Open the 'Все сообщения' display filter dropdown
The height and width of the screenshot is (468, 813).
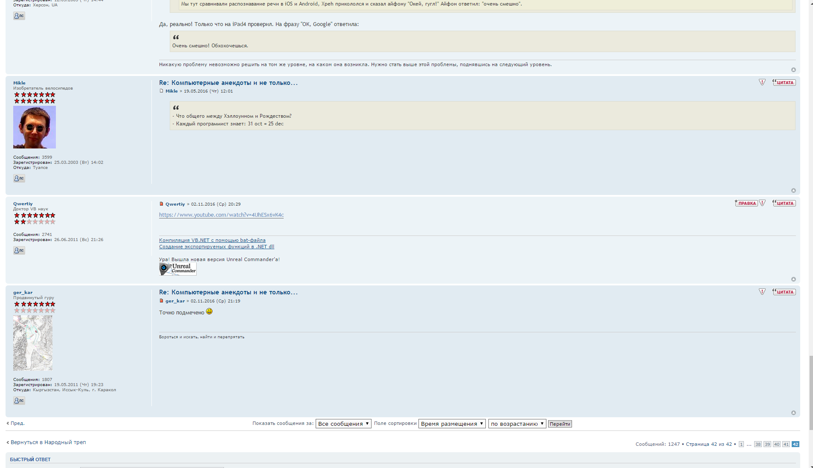point(343,424)
